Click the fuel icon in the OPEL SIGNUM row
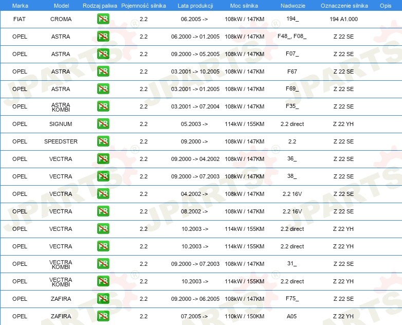This screenshot has height=325, width=402. coord(103,124)
